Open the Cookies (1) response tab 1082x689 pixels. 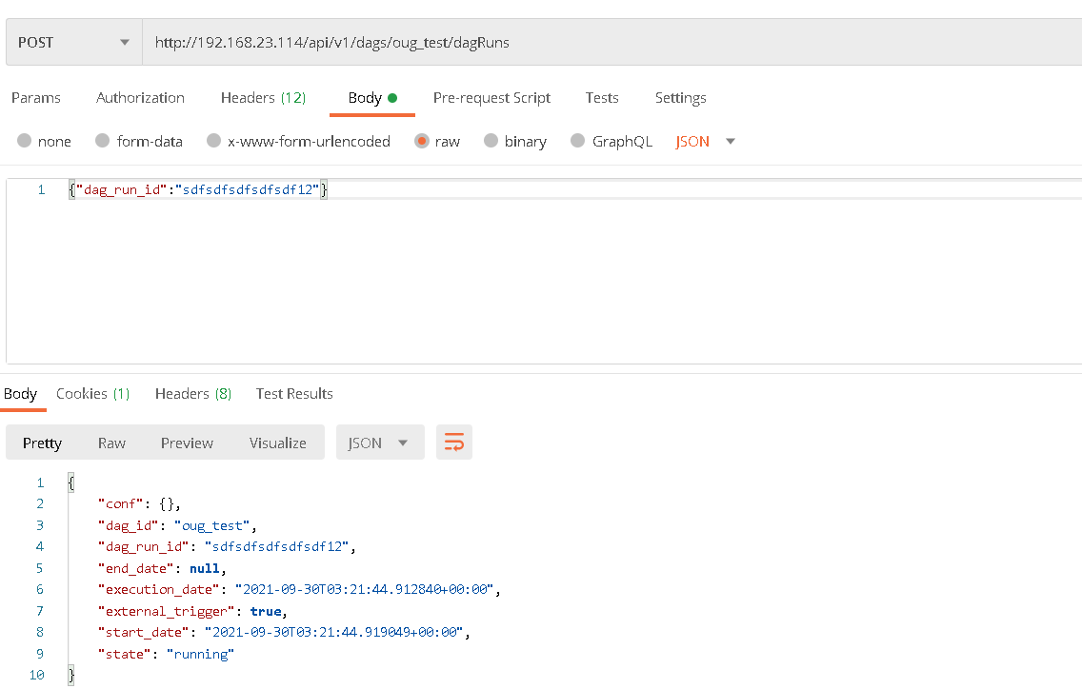92,394
